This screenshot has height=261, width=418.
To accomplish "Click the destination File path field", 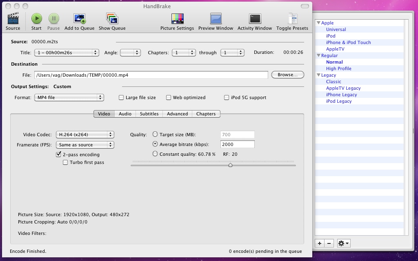I will coord(151,75).
